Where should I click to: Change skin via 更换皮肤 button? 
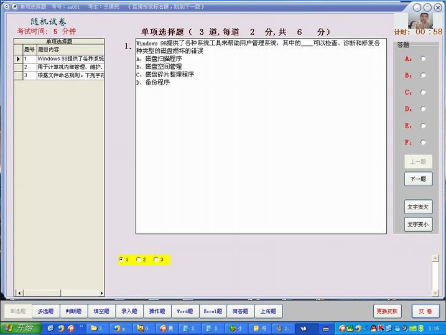(x=387, y=311)
